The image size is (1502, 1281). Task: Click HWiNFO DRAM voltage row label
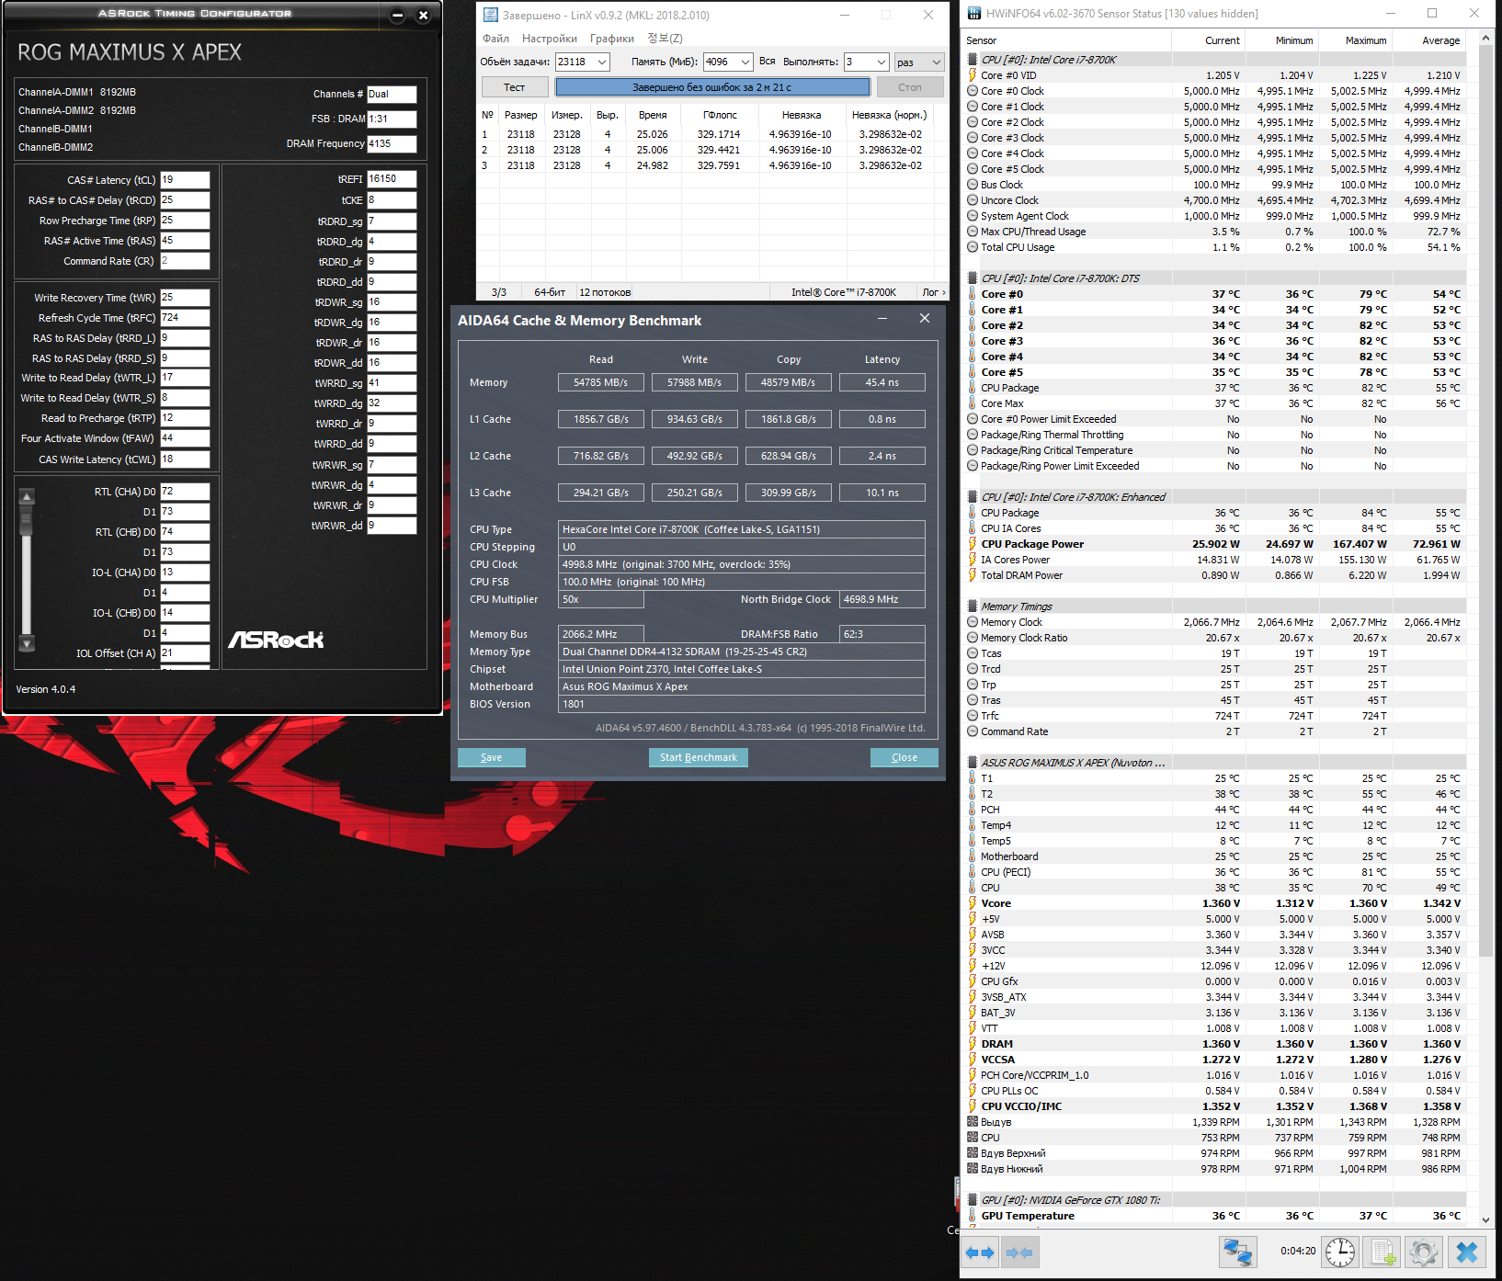pyautogui.click(x=996, y=1044)
